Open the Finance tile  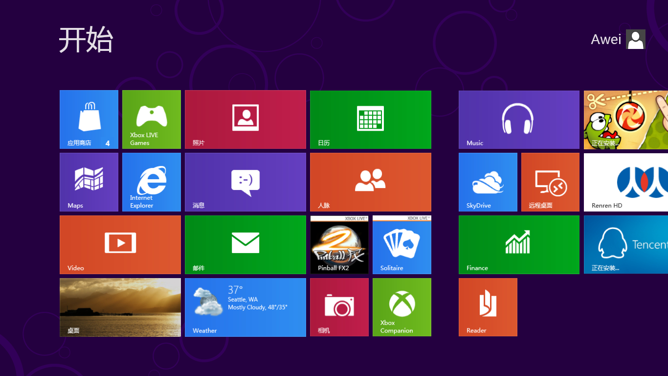coord(519,245)
